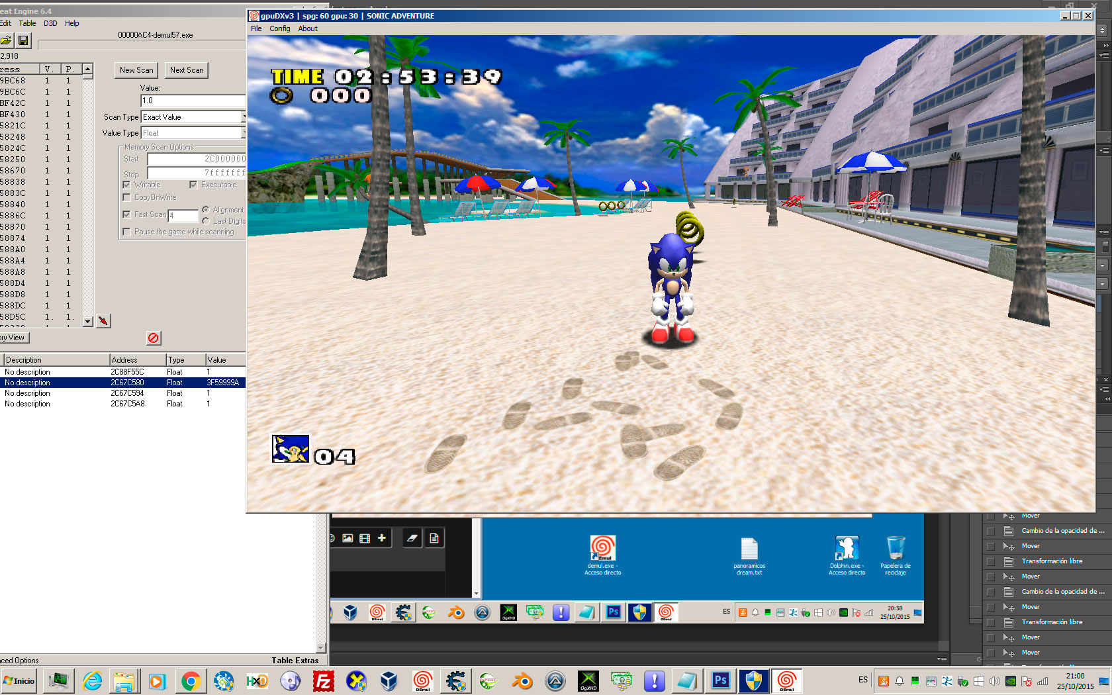Click Cheat Engine's open-file folder icon
This screenshot has width=1112, height=695.
click(5, 40)
